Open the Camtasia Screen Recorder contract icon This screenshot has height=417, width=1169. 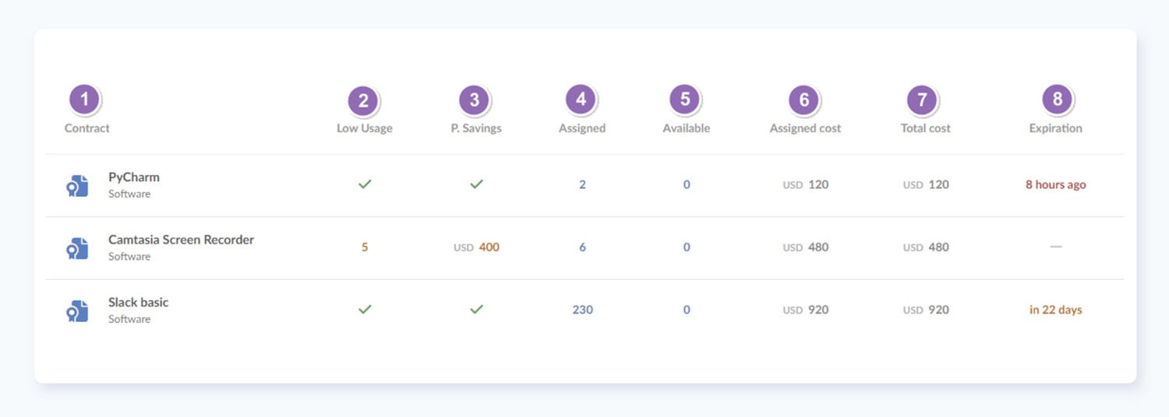(x=76, y=247)
